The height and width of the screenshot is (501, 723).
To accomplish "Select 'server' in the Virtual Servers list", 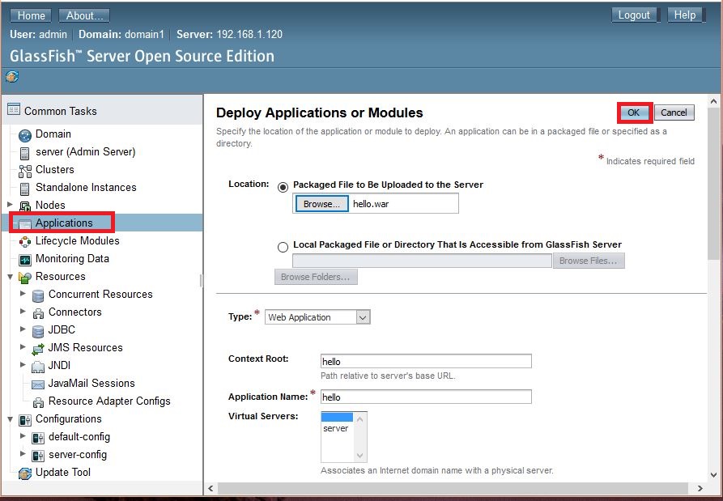I will pos(337,429).
